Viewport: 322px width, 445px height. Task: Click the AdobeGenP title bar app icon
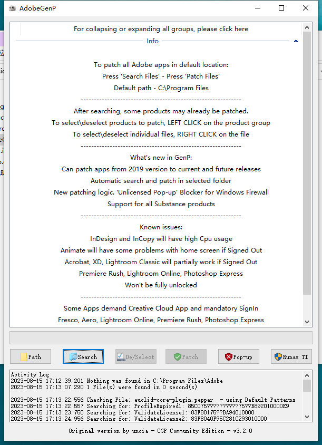click(13, 8)
